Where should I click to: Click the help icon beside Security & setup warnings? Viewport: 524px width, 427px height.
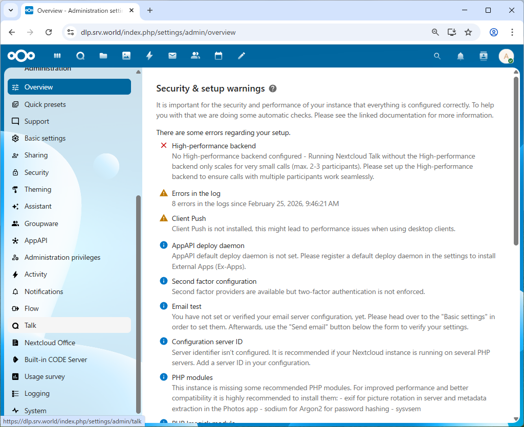pos(273,88)
